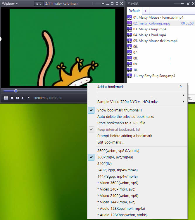Screen dimensions: 195x220
Task: Add a new playlist tab with plus
Action: pos(146,11)
